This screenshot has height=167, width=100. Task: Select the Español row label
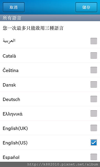tap(11, 157)
